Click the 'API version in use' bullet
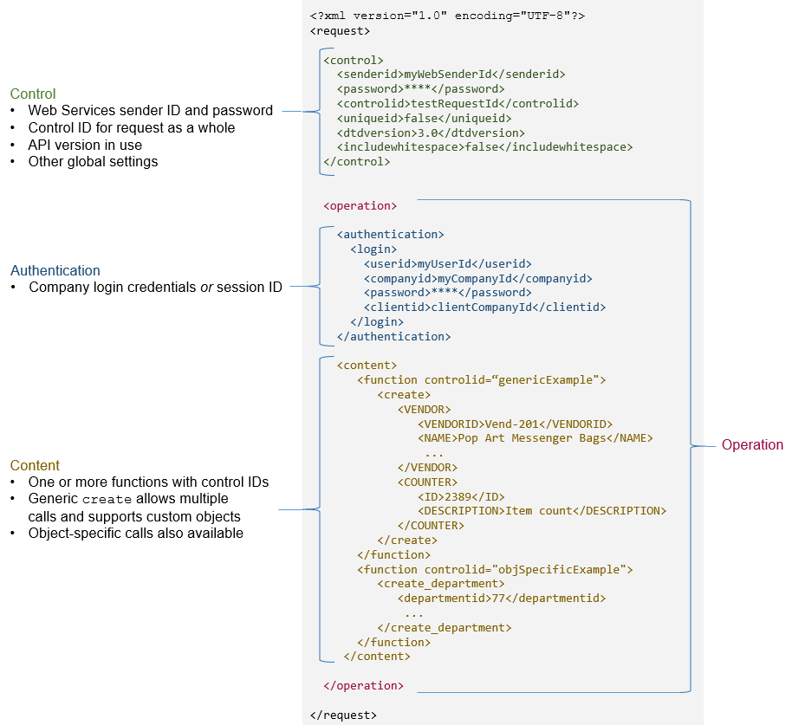The height and width of the screenshot is (725, 792). (85, 145)
